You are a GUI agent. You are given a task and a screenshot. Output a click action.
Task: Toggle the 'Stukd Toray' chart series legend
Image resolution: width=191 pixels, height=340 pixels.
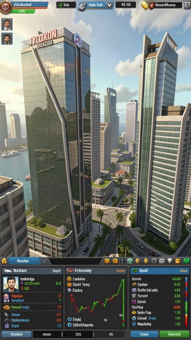[78, 285]
